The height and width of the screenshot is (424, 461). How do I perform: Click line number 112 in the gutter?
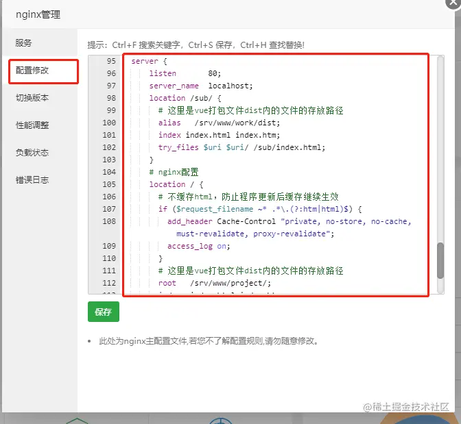pyautogui.click(x=109, y=283)
